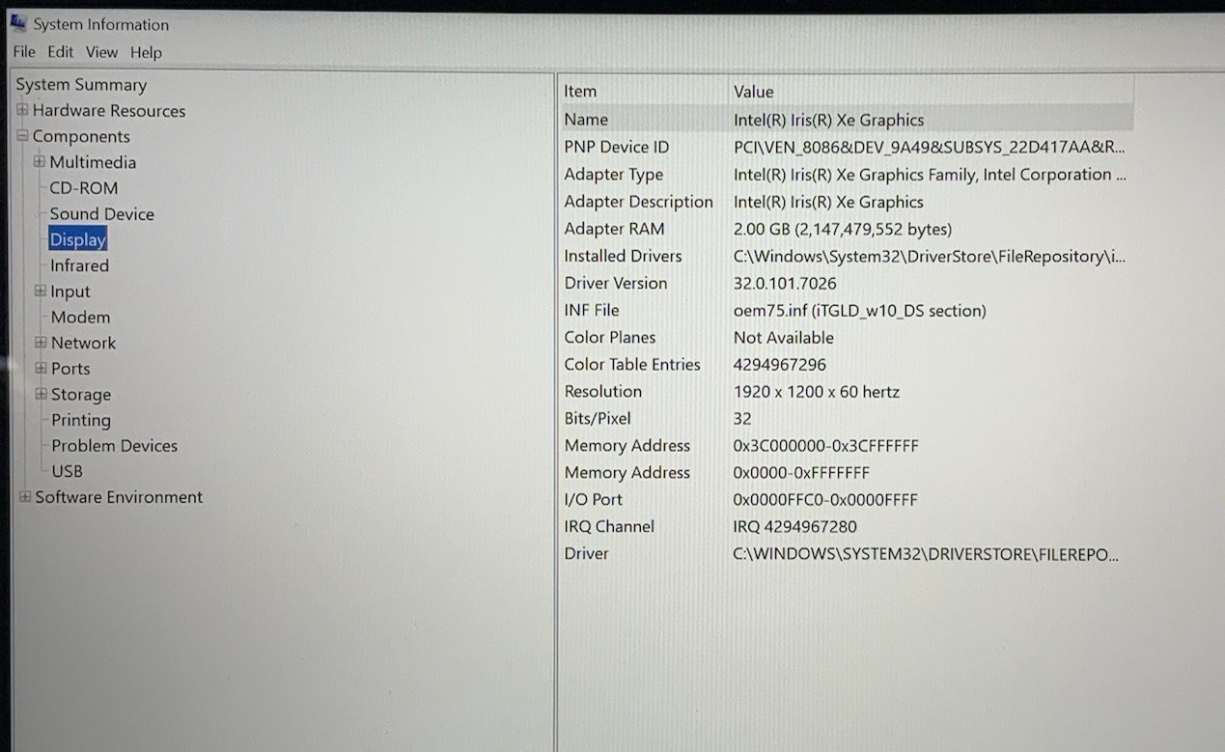Select Modem in the tree

[x=80, y=317]
